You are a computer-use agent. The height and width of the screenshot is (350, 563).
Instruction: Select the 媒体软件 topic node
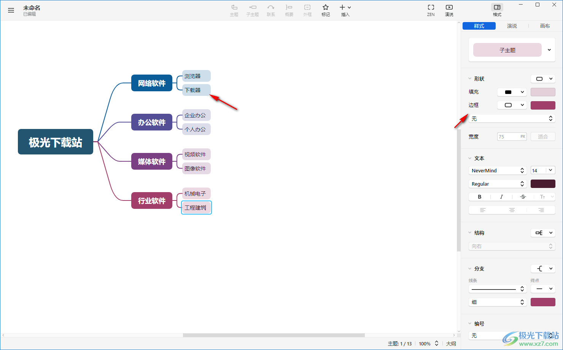click(x=152, y=161)
